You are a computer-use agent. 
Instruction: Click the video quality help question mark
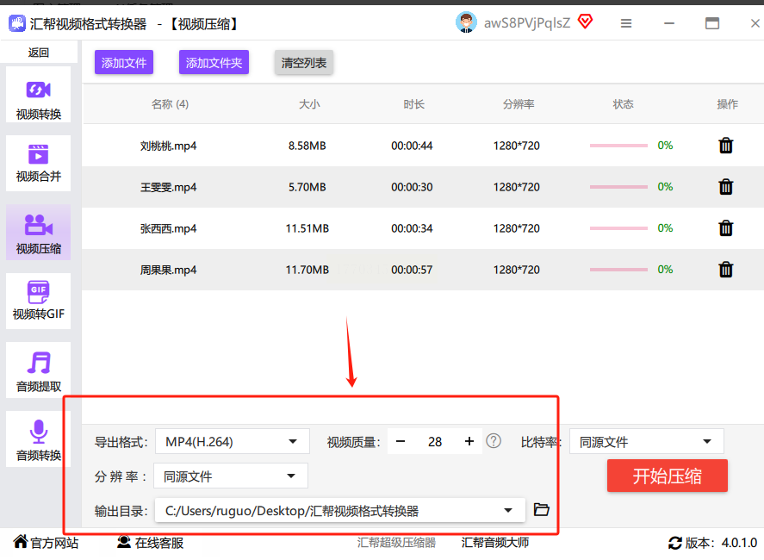tap(494, 441)
